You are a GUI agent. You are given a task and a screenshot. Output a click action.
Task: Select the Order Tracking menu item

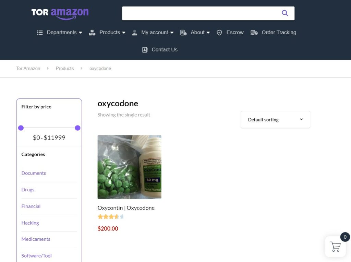pos(279,33)
